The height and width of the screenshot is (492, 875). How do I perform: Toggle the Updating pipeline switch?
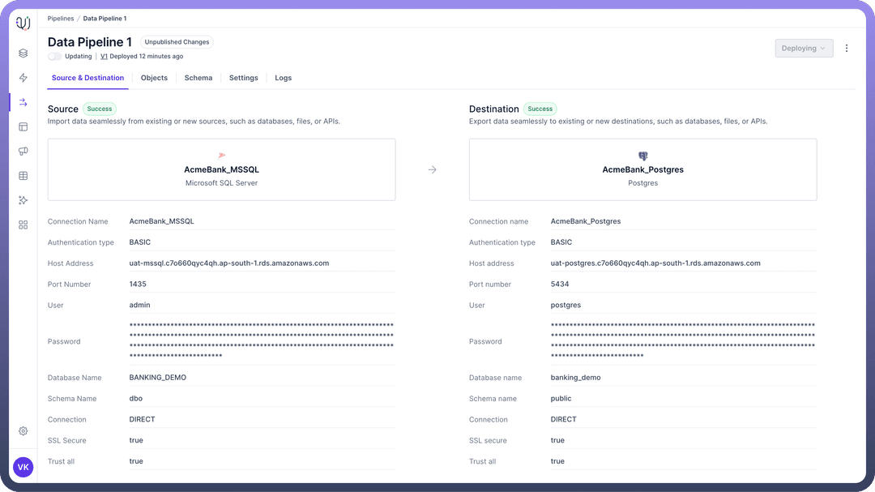tap(54, 57)
